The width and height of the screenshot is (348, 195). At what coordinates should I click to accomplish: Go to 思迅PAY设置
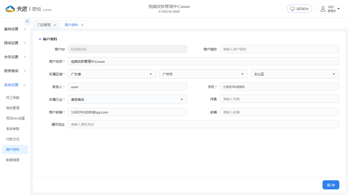15,118
